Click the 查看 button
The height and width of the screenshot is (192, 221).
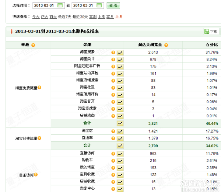point(113,6)
